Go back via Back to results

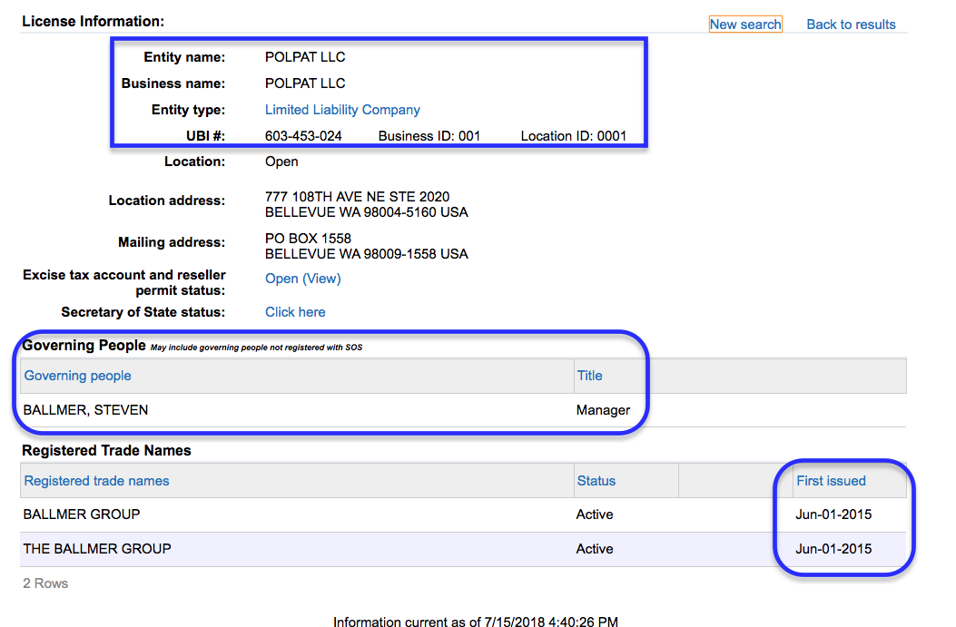[x=851, y=24]
